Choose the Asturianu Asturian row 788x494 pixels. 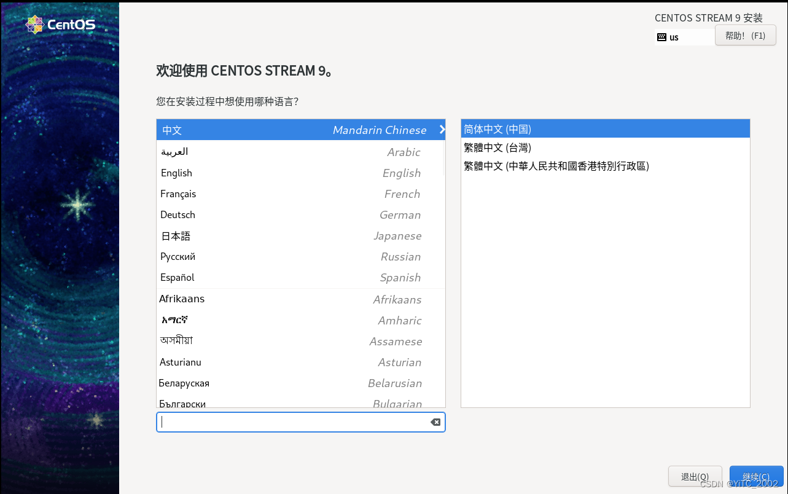click(301, 362)
